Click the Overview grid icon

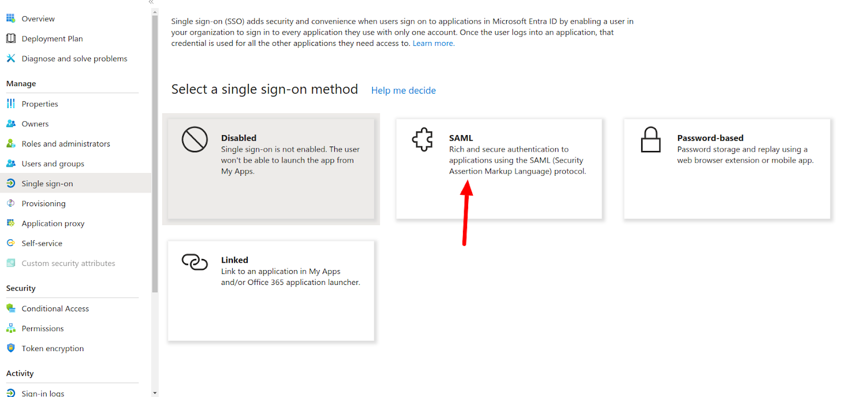coord(10,18)
